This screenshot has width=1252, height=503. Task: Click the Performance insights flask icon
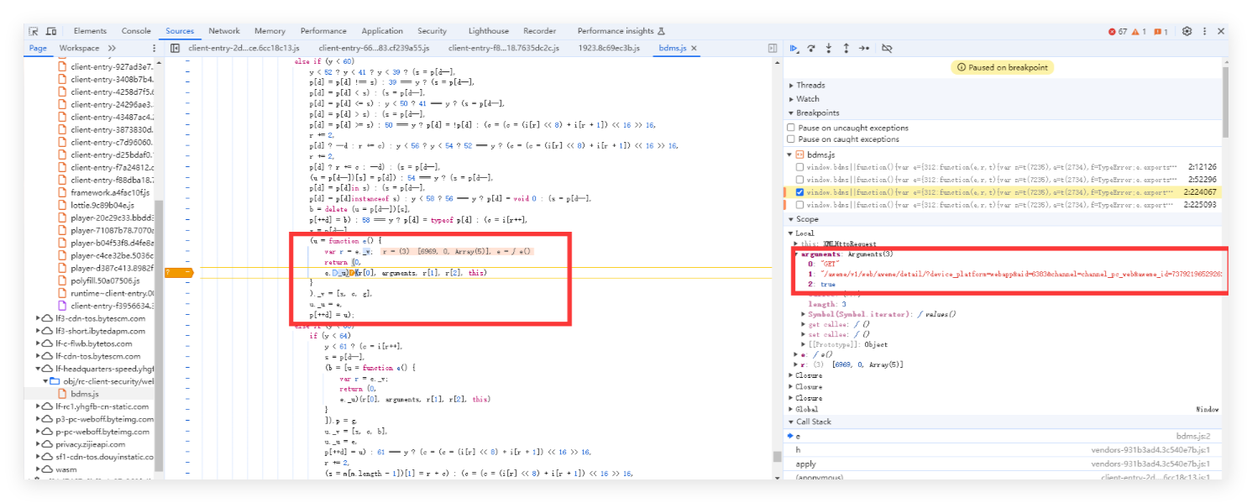tap(661, 31)
